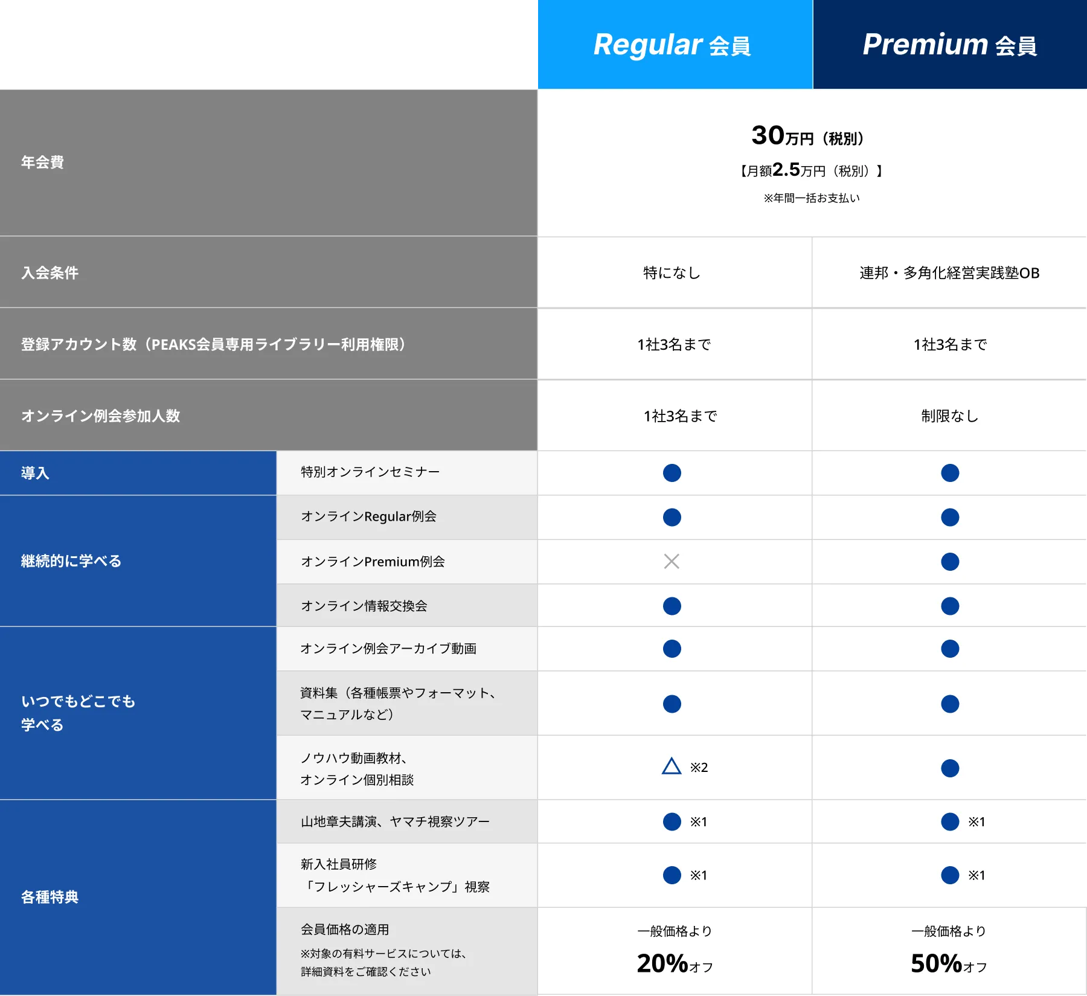The width and height of the screenshot is (1087, 996).
Task: Click the gray X icon for オンラインPremium例会
Action: coord(672,562)
